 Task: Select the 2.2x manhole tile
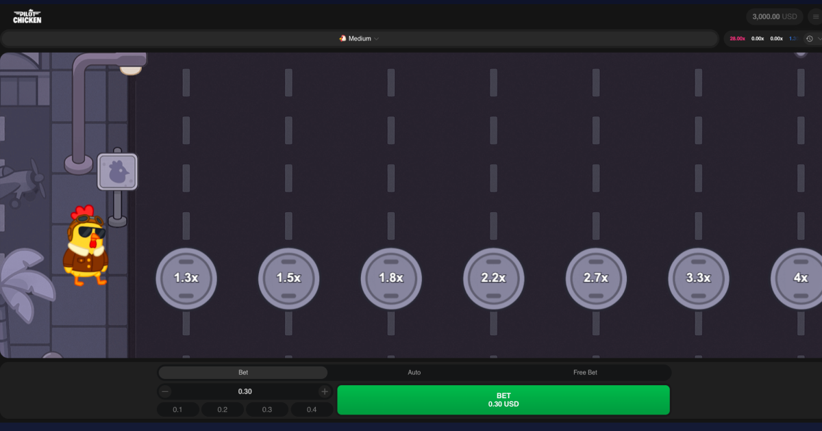(x=494, y=278)
